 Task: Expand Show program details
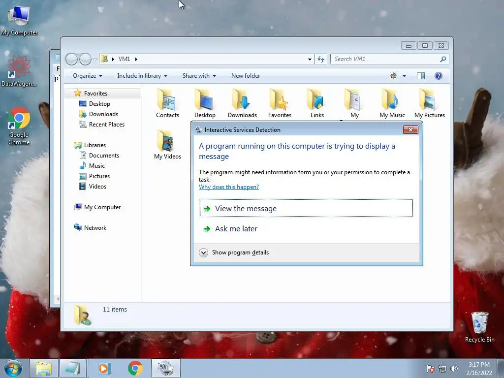[234, 252]
